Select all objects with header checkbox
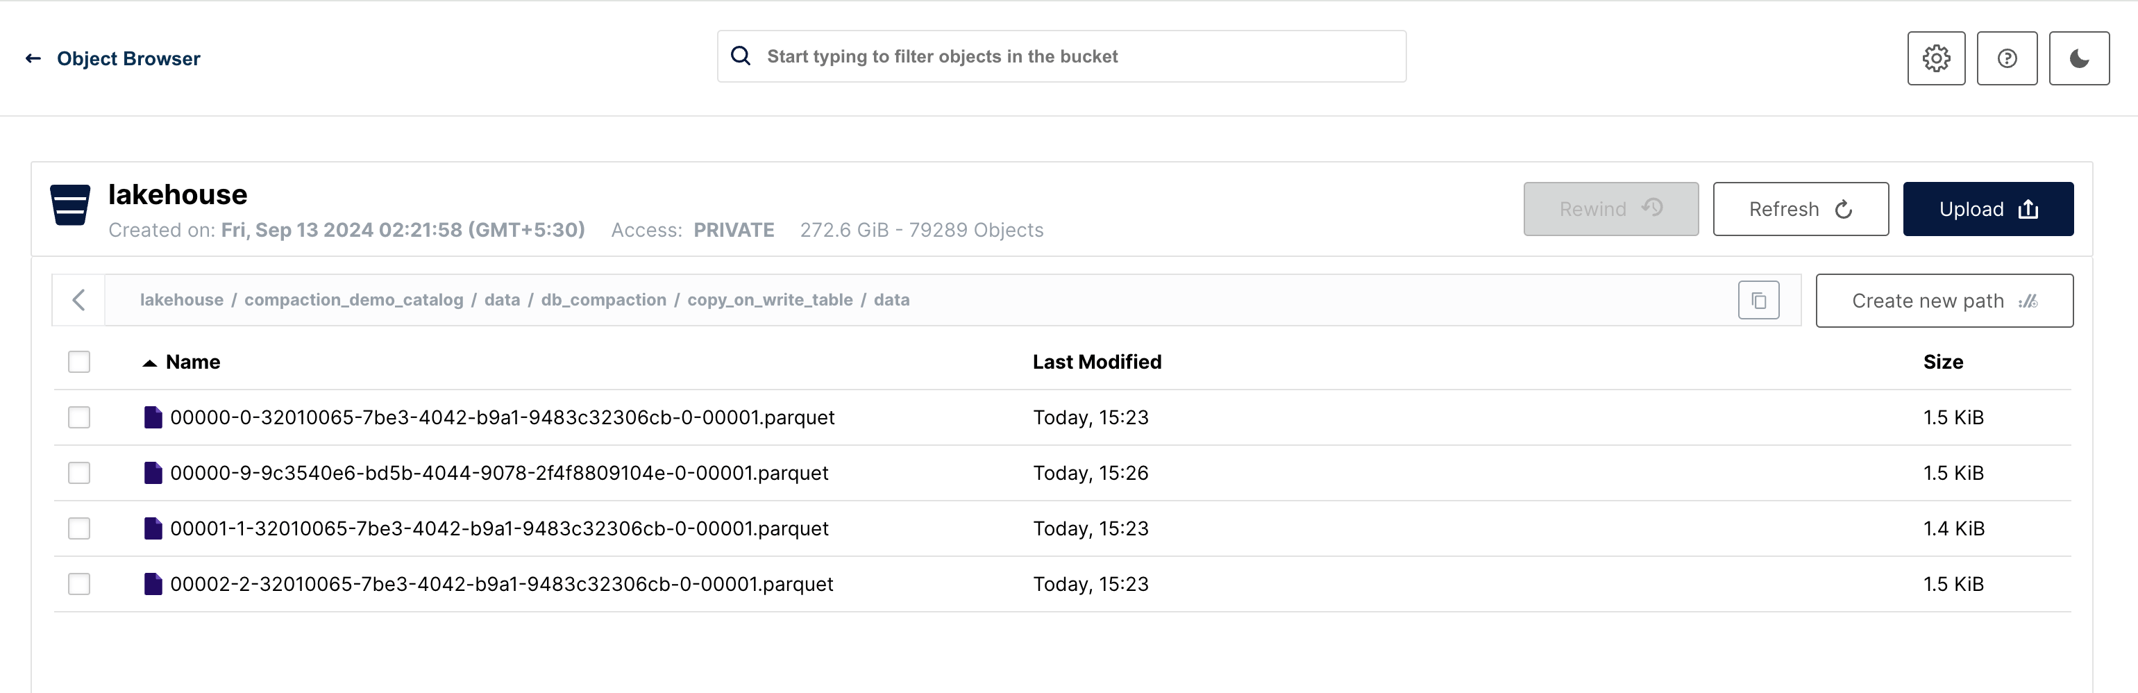 point(79,362)
